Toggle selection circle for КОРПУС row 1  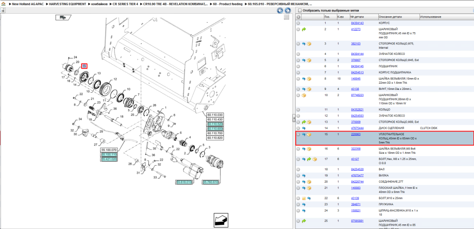298,23
